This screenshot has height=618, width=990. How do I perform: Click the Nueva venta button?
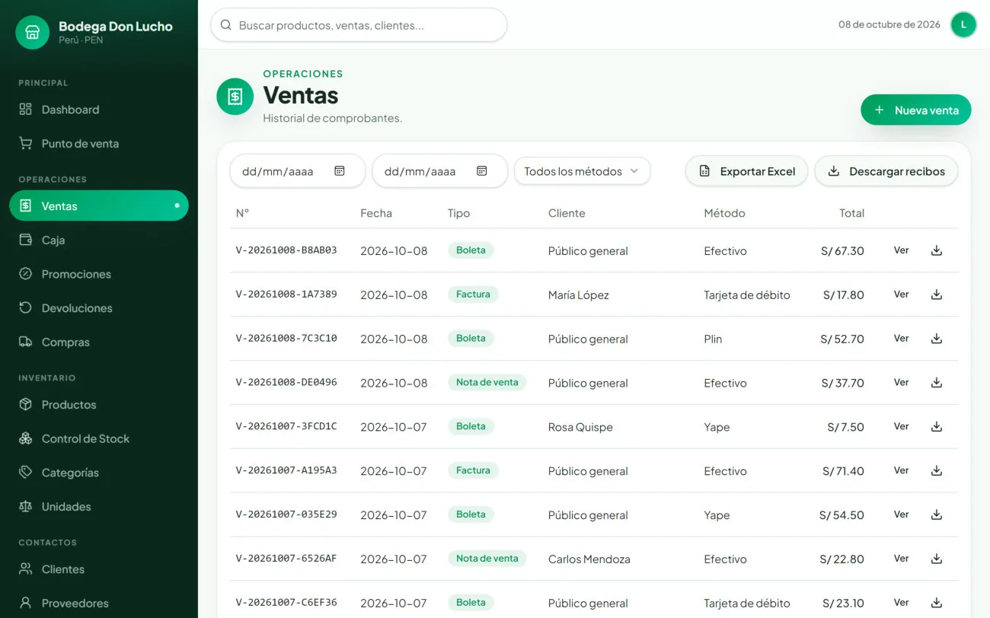pos(915,110)
